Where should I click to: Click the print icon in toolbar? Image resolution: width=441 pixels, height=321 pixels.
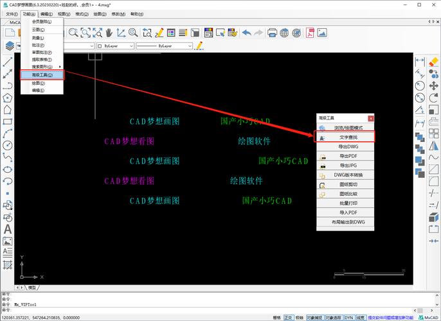272,32
